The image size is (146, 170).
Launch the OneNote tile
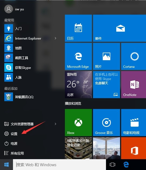click(x=134, y=85)
